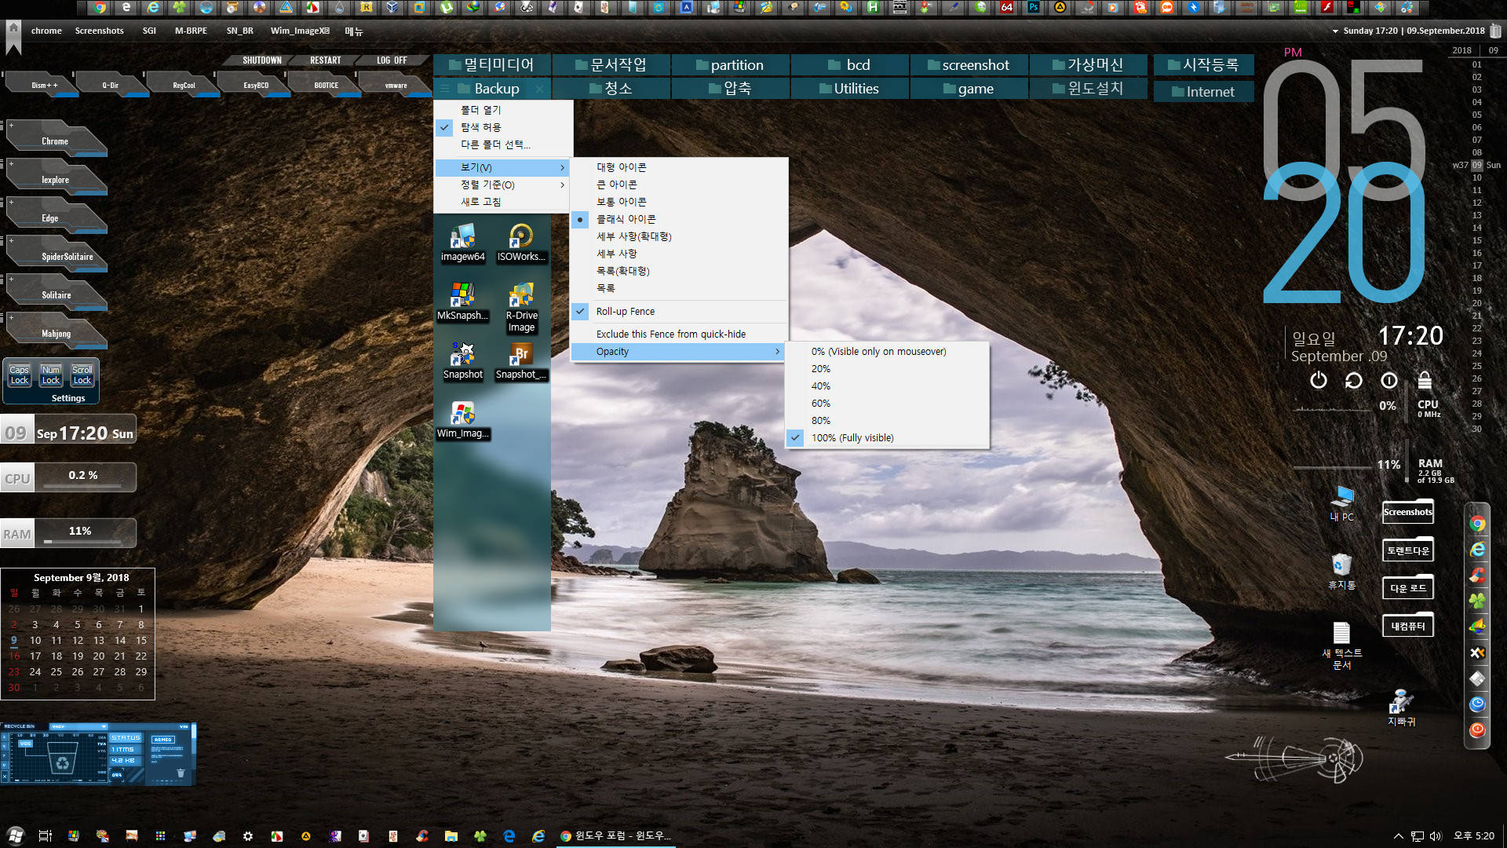Click circular restart icon in clock widget

tap(1354, 380)
